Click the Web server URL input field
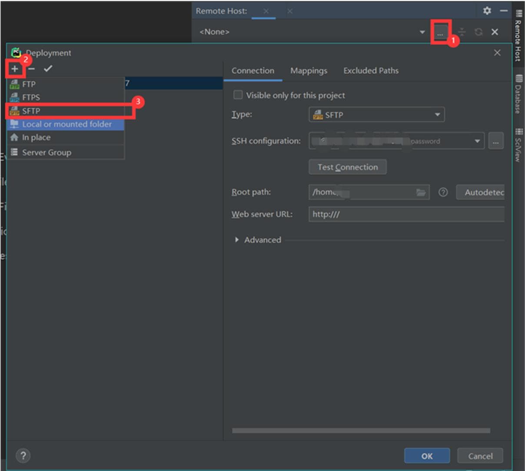The width and height of the screenshot is (525, 471). (406, 214)
